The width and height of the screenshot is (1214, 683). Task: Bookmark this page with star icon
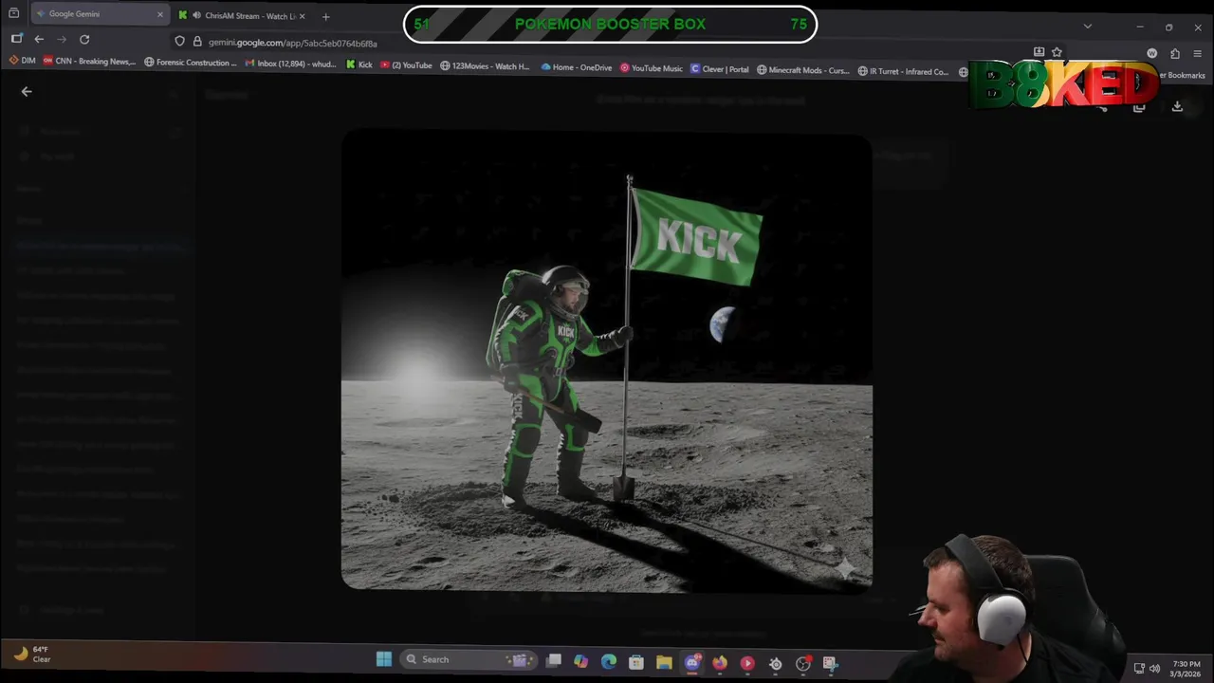click(x=1057, y=52)
